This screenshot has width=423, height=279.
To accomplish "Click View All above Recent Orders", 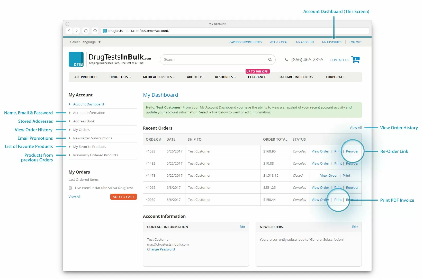I will click(x=355, y=128).
